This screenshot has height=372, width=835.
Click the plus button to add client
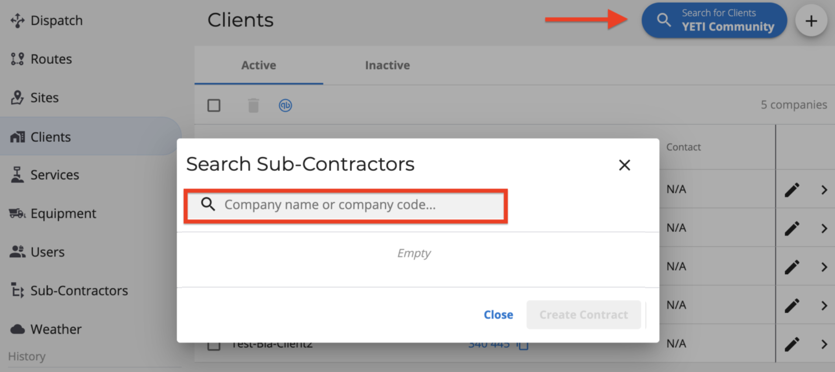tap(811, 21)
